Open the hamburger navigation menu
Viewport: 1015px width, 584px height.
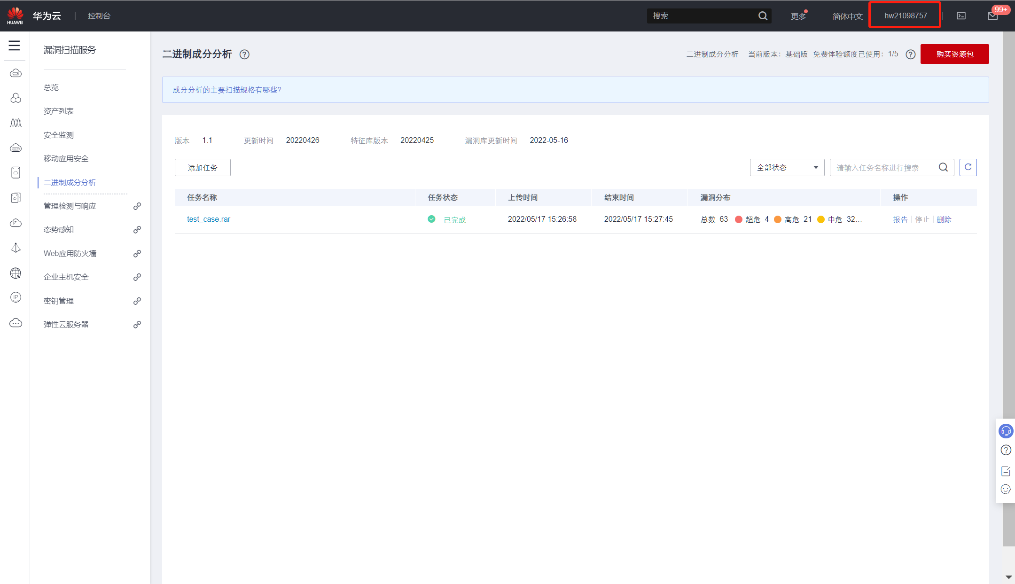[15, 46]
